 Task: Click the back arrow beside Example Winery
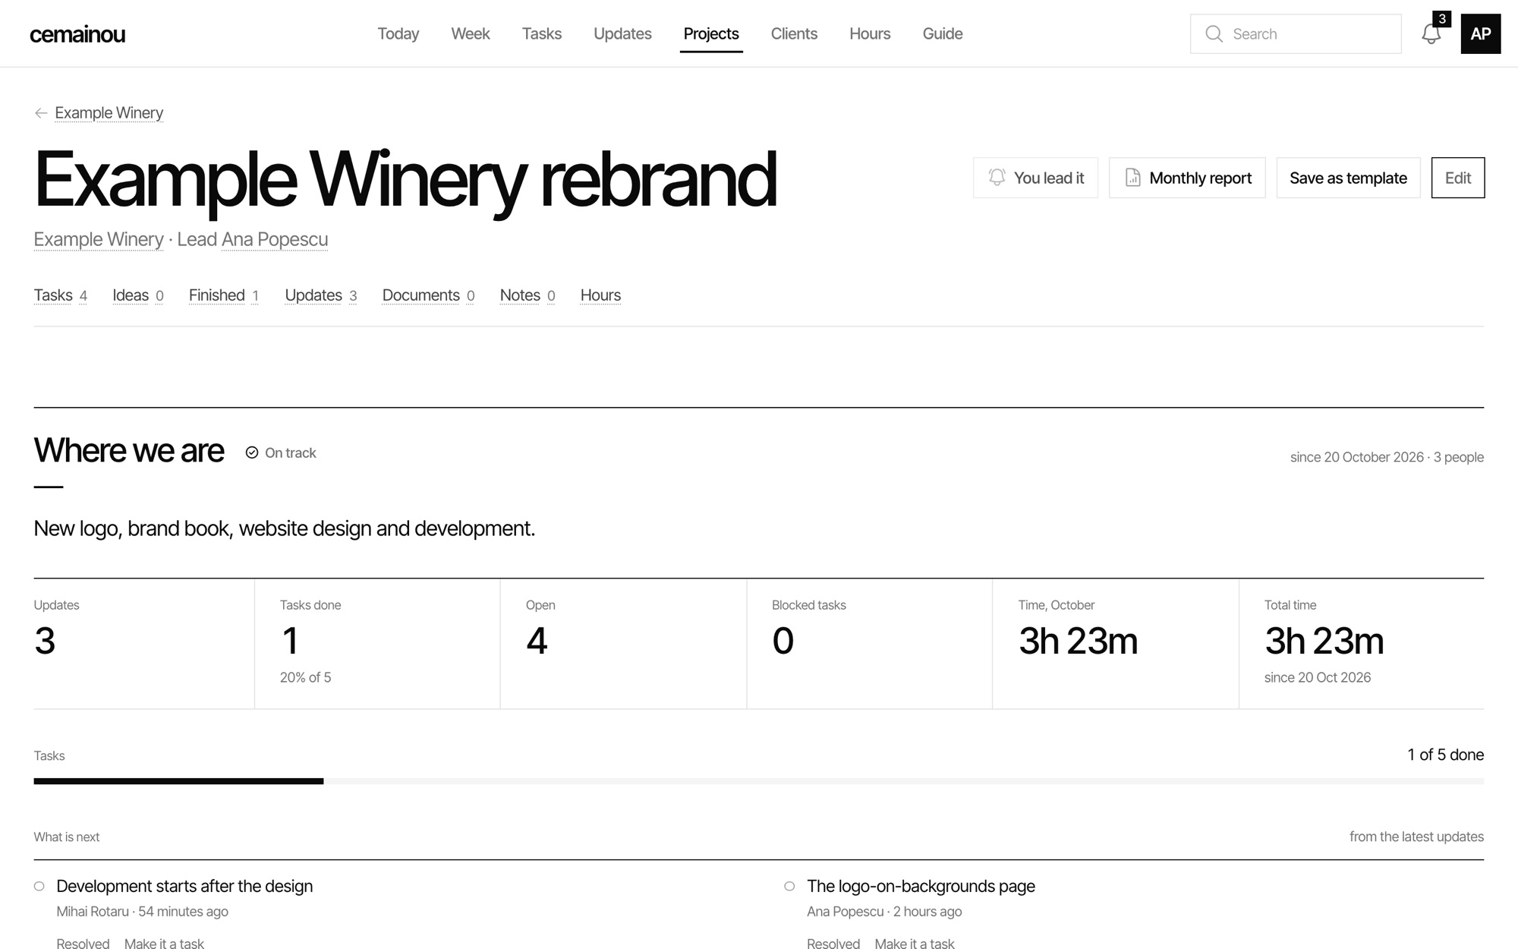click(41, 113)
